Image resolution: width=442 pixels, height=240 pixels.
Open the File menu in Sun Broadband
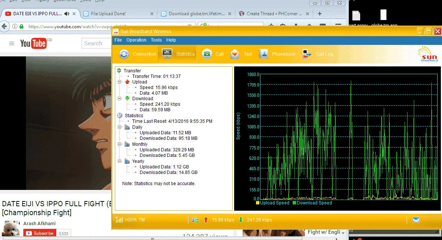(x=118, y=40)
